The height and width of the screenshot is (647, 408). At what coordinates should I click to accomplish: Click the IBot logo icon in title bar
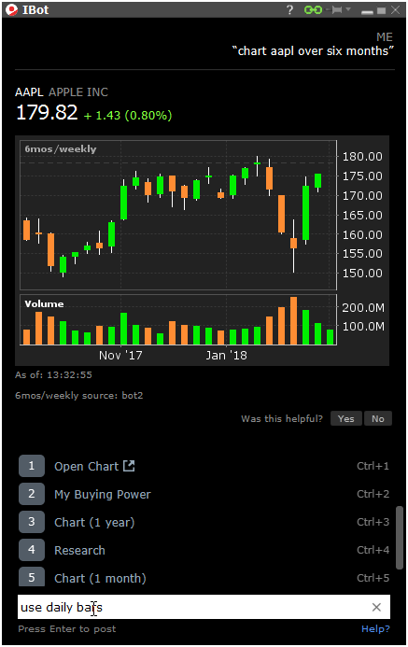[x=11, y=9]
